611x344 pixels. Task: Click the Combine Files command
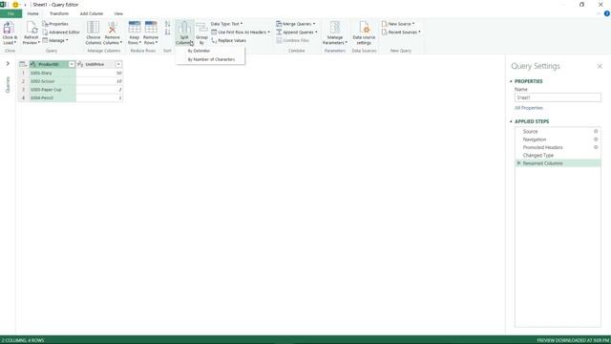(293, 40)
